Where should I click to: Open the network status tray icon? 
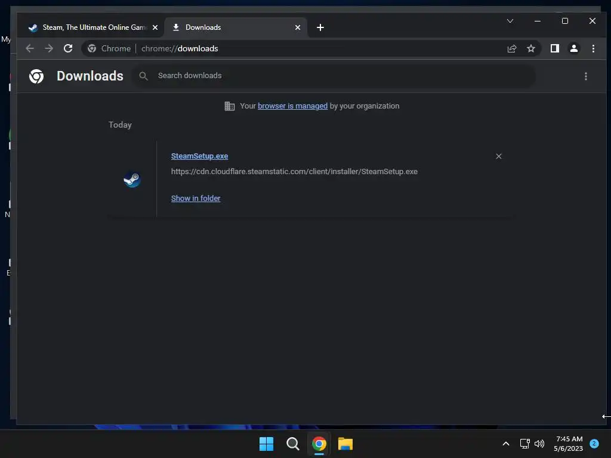click(x=524, y=444)
